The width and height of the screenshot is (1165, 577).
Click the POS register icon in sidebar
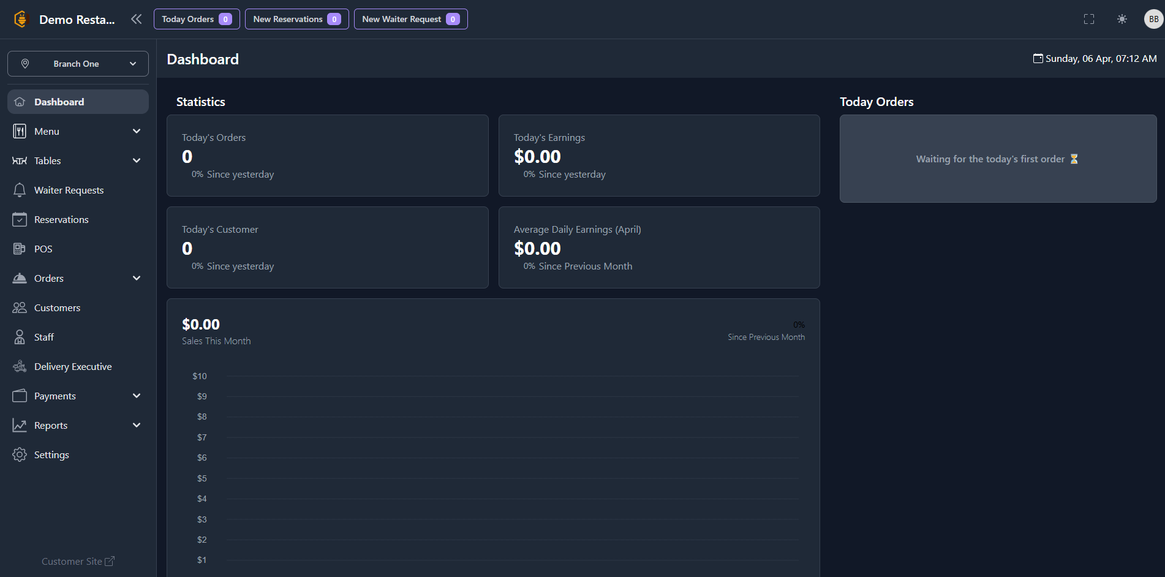(x=20, y=249)
